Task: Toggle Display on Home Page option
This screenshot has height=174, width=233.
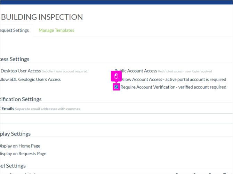Action: [x=20, y=146]
